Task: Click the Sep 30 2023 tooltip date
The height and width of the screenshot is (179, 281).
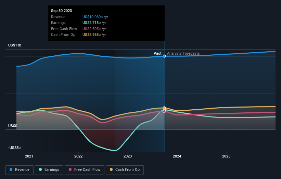Action: point(62,11)
